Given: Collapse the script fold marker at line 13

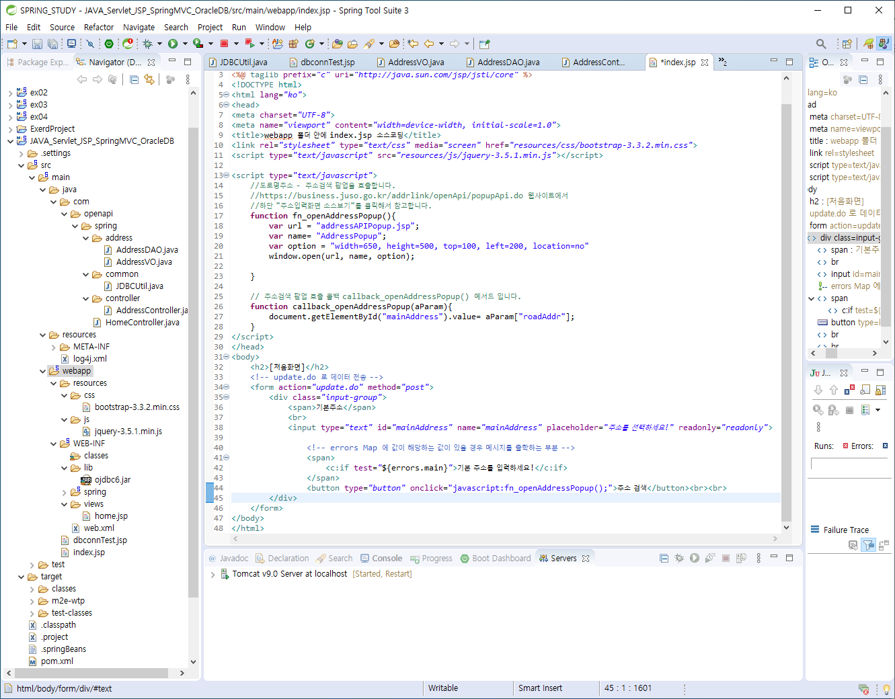Looking at the screenshot, I should (226, 175).
